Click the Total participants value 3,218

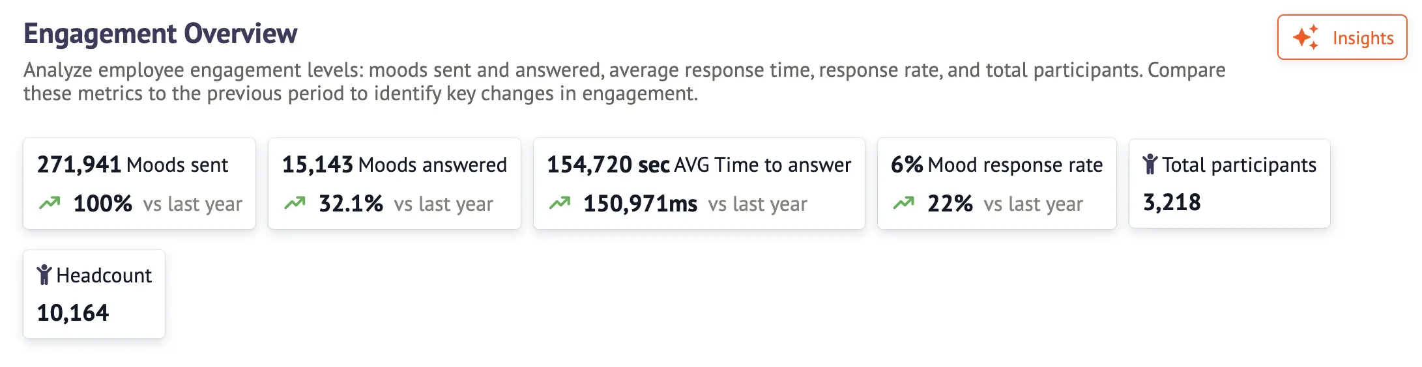pos(1172,202)
